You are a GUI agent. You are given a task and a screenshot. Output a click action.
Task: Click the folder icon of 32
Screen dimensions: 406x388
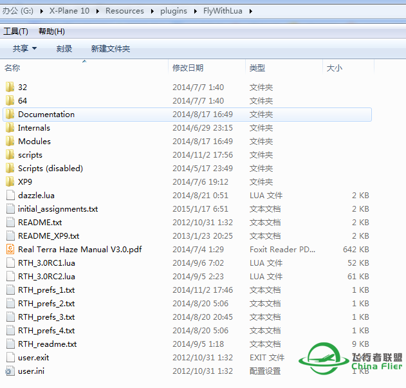[x=10, y=87]
